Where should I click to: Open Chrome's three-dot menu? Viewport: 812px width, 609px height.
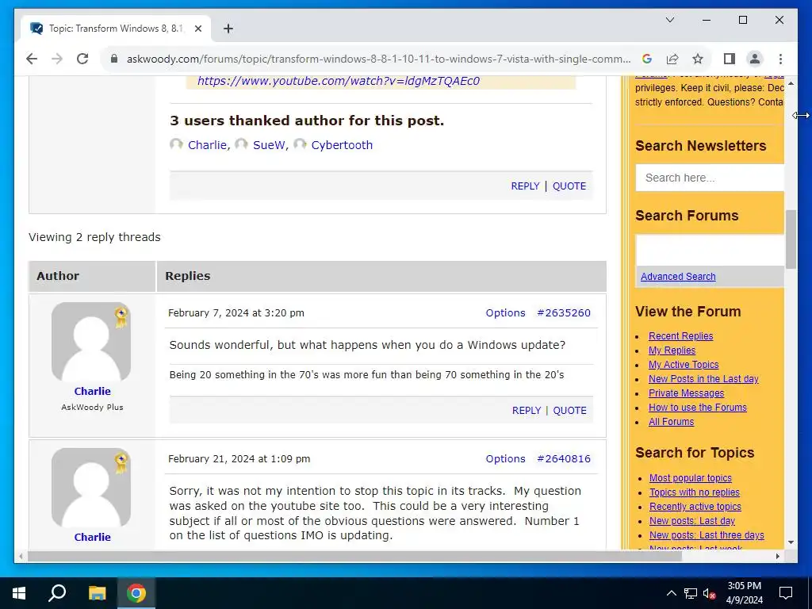(x=780, y=59)
